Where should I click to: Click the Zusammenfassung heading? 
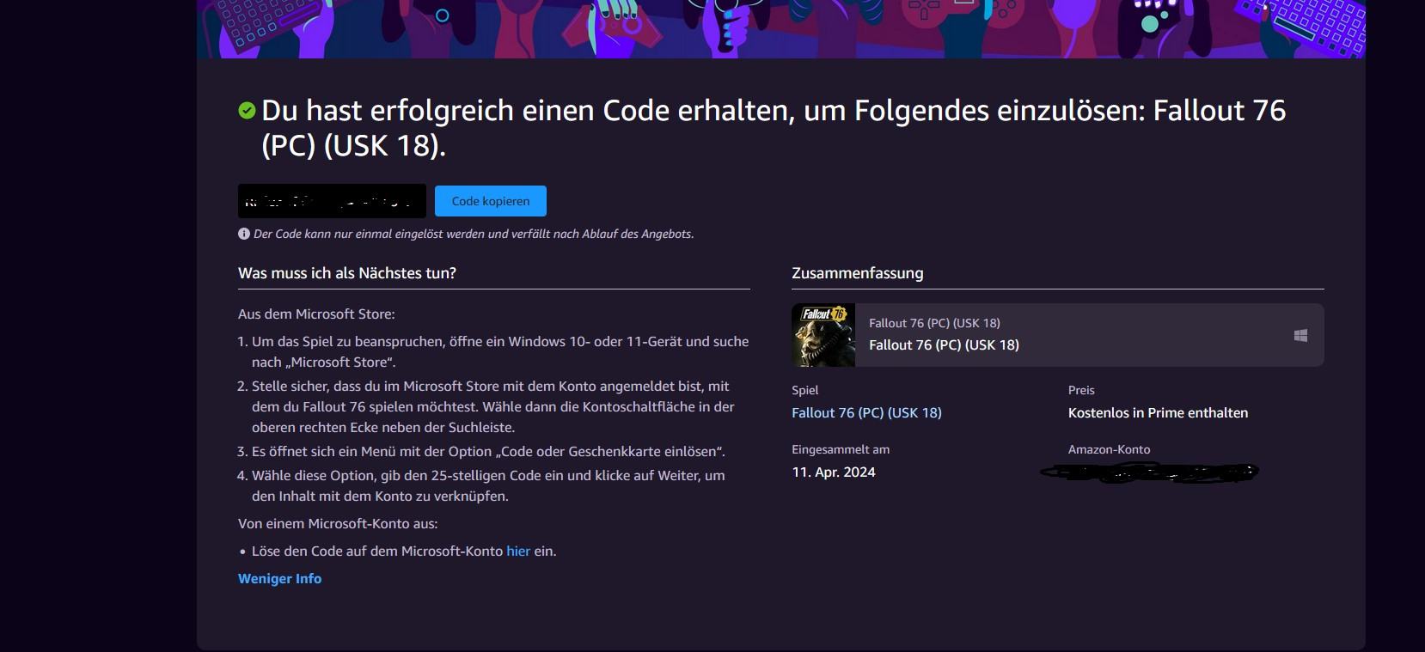[x=858, y=273]
